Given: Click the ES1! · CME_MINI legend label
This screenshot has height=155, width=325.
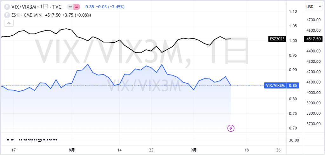Looking at the screenshot, I should 27,15.
